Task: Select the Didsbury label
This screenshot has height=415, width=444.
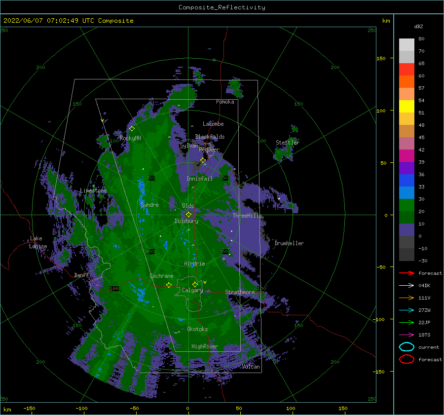Action: [x=186, y=221]
